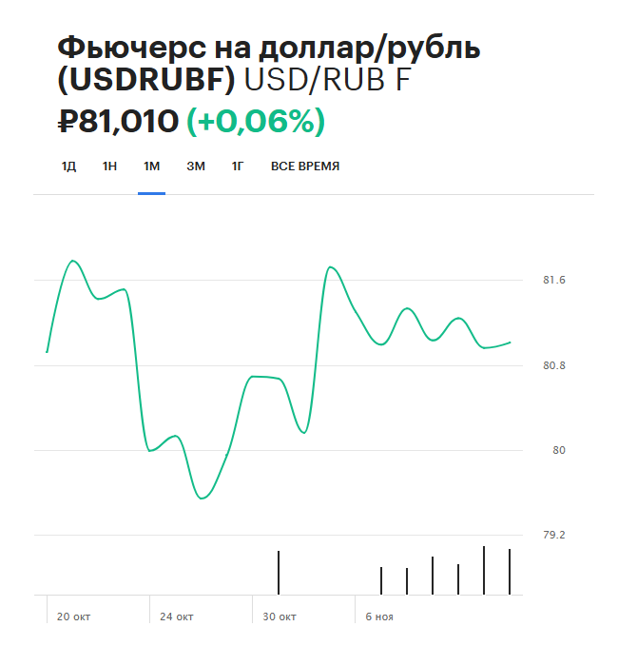This screenshot has width=637, height=646.
Task: Click the ₽81,010 price value
Action: click(x=118, y=121)
